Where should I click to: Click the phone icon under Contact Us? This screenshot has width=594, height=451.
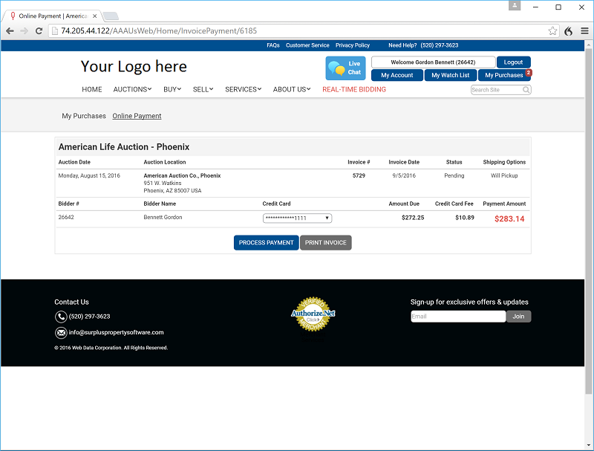coord(61,317)
